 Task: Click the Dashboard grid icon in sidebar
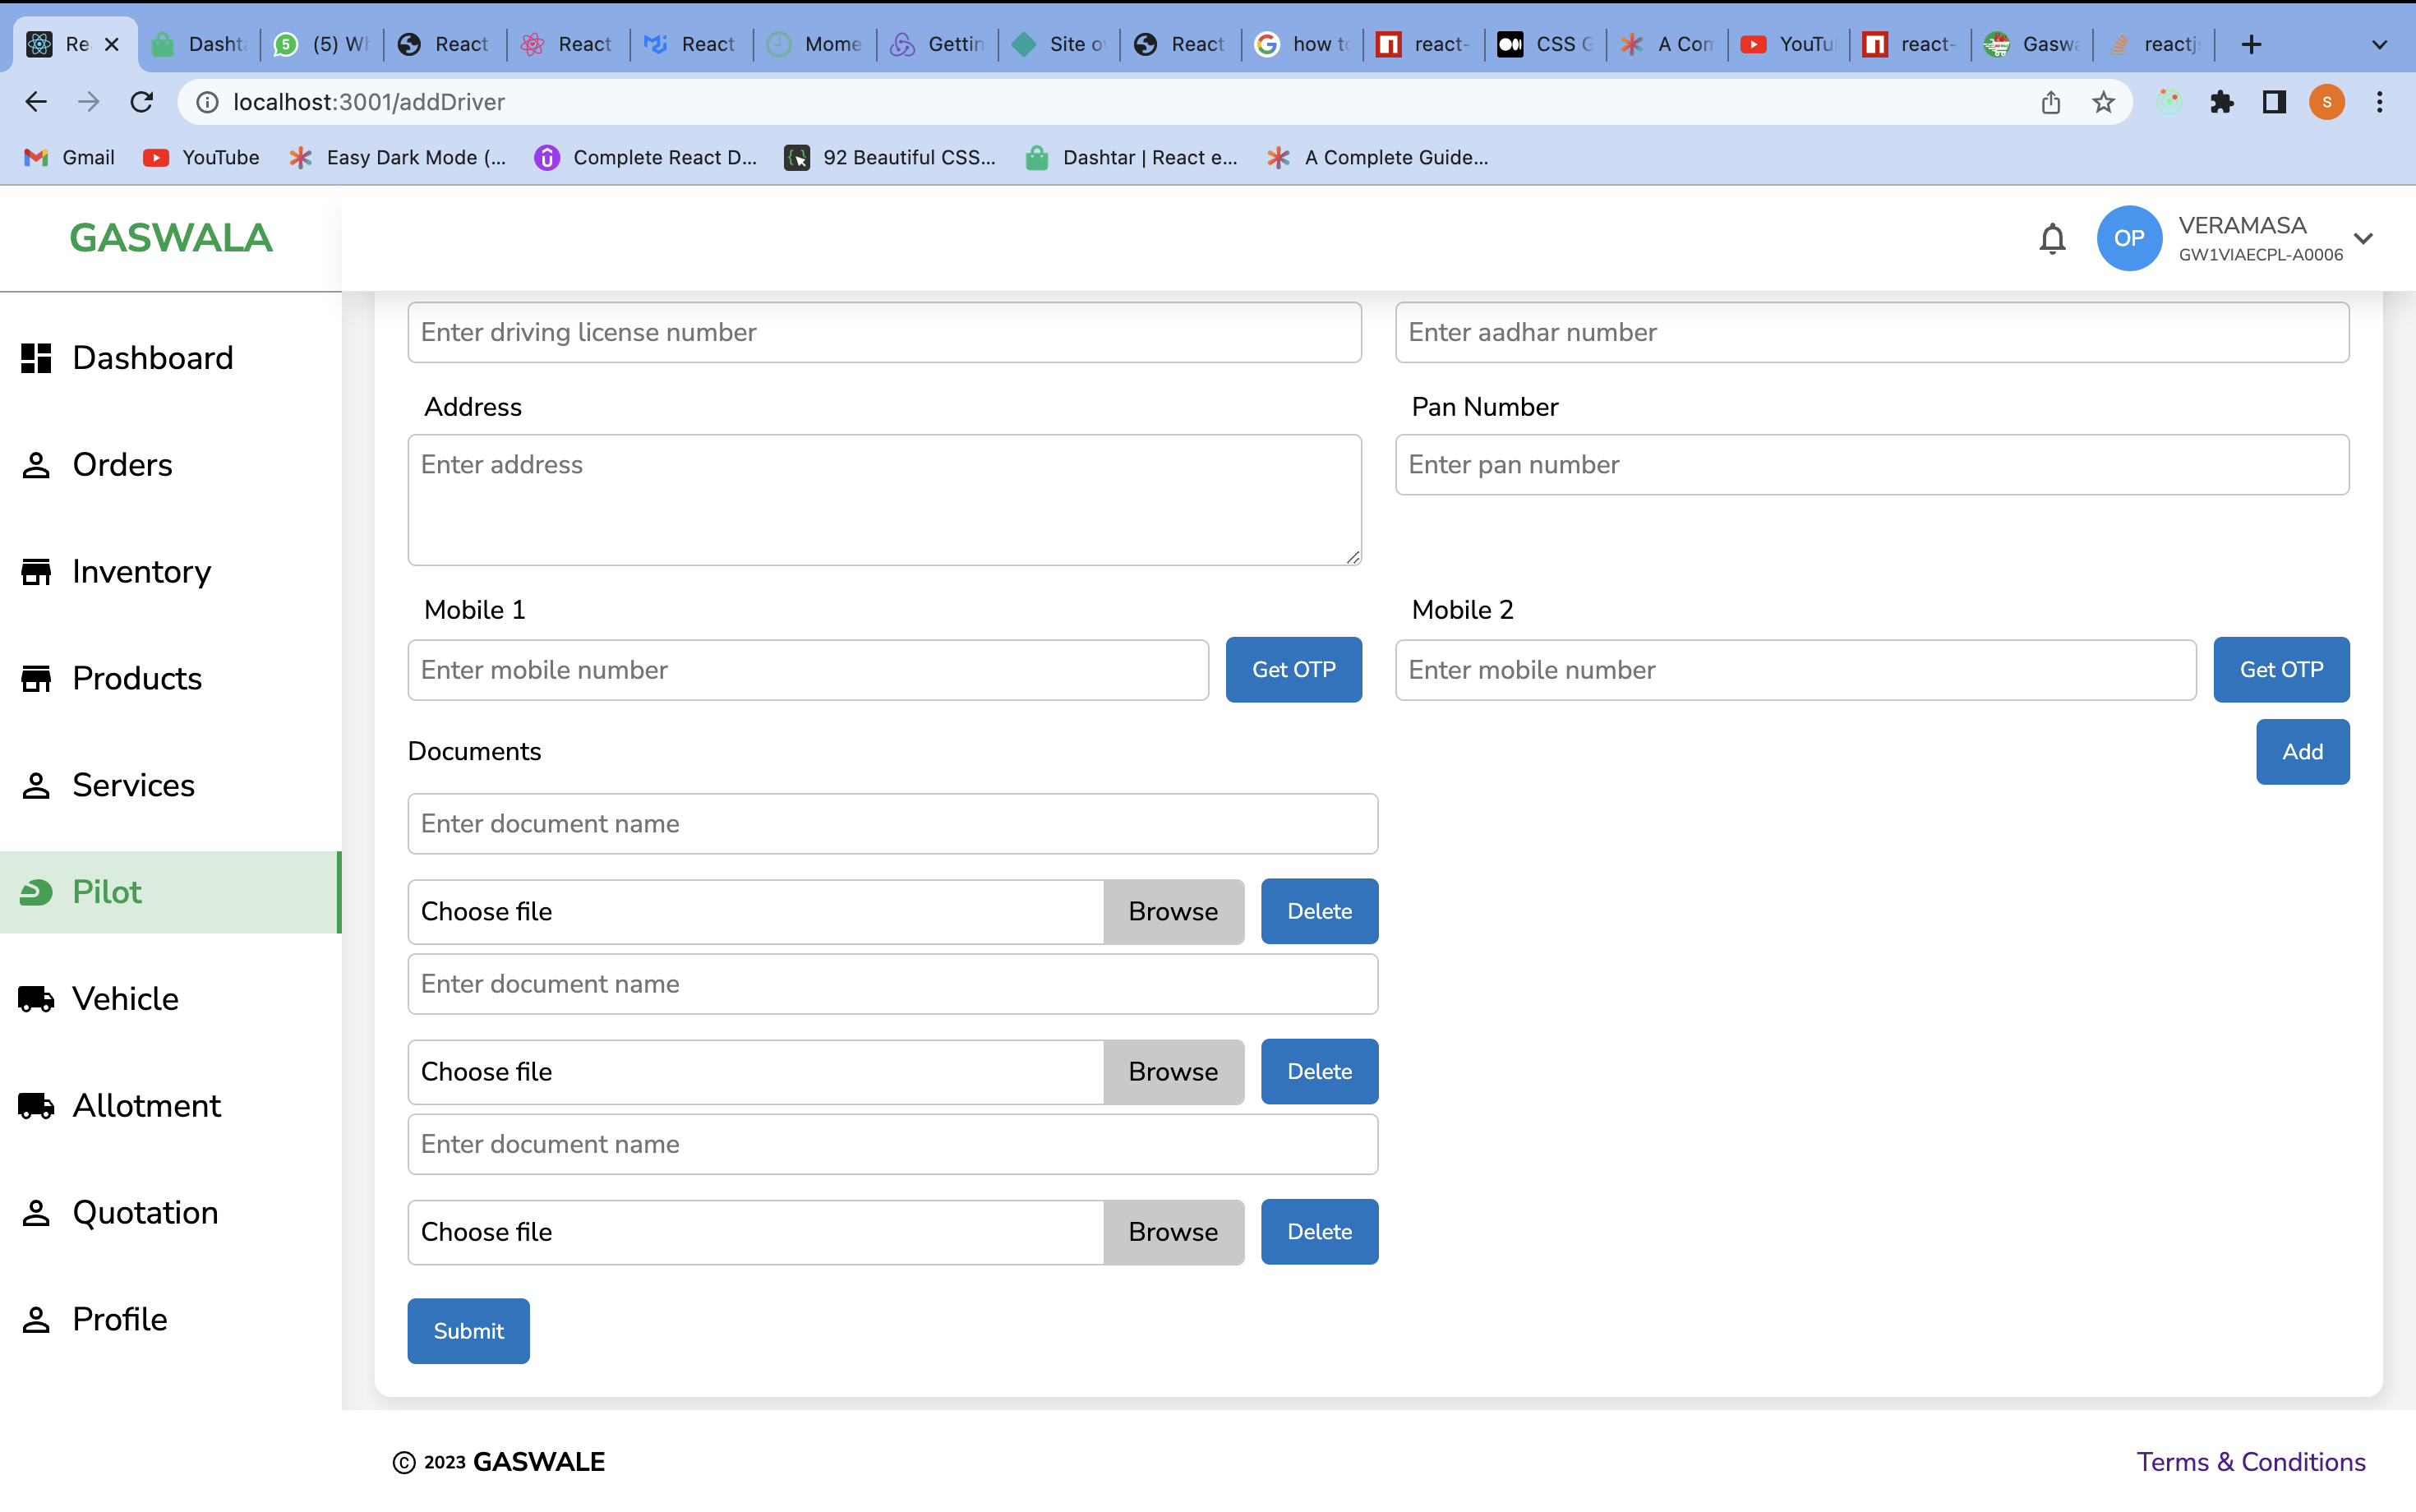[36, 358]
